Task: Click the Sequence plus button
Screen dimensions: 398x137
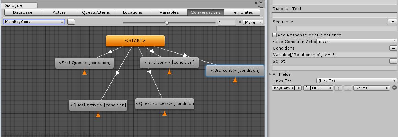Action: tap(393, 22)
